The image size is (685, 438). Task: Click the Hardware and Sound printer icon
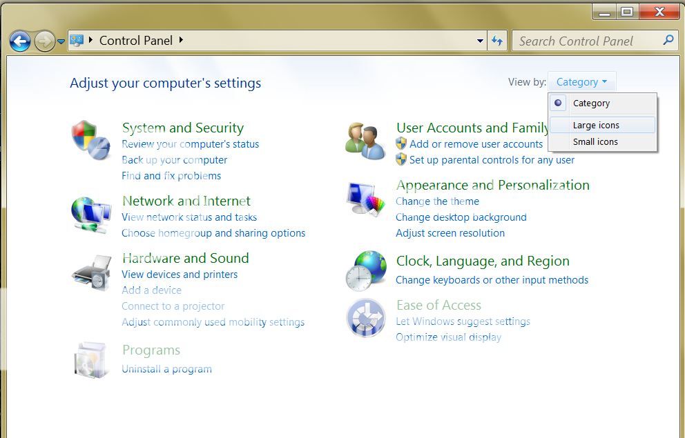pos(92,272)
